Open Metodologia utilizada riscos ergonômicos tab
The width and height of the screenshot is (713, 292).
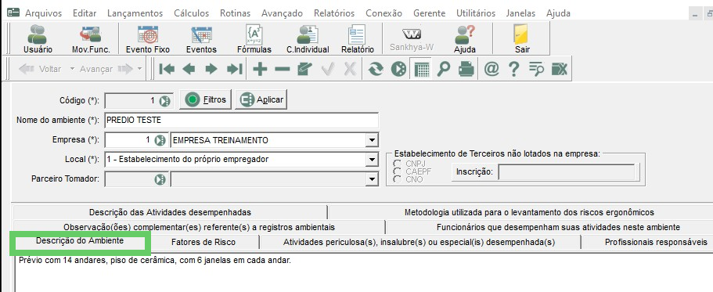529,212
